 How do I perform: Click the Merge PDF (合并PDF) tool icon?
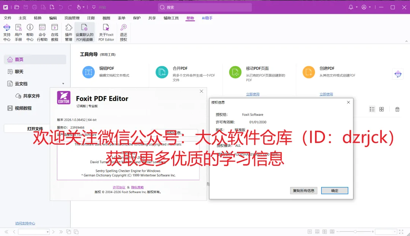(162, 72)
